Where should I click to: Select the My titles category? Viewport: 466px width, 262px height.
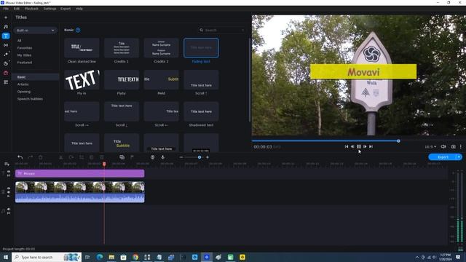(x=24, y=55)
